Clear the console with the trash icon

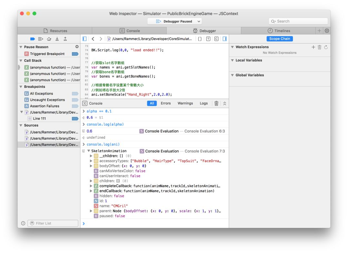tap(216, 103)
